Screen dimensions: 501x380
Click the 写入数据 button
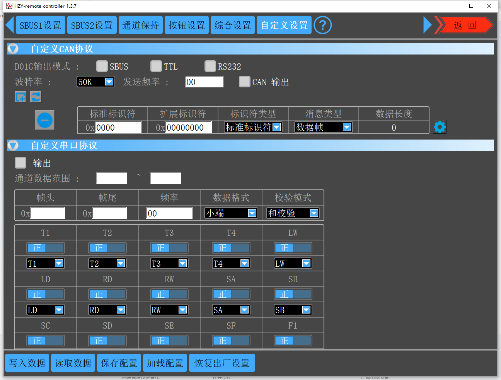tap(27, 363)
